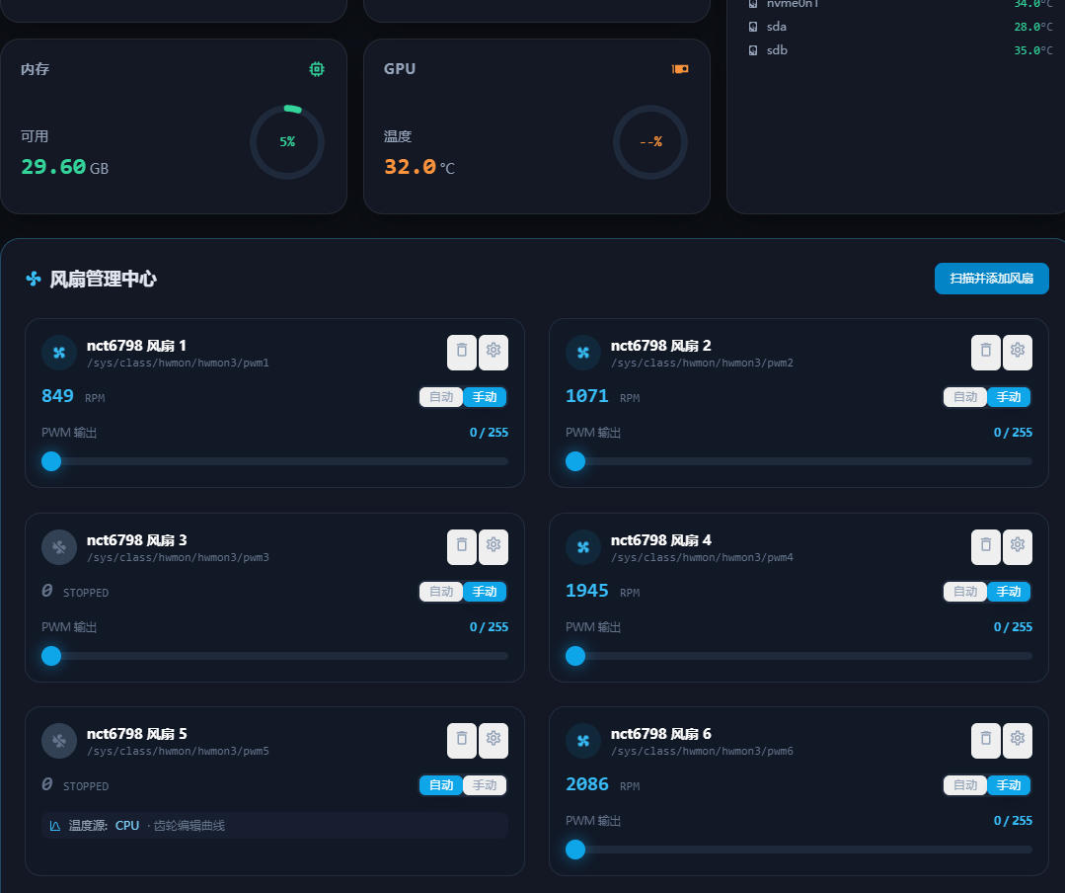Click trash icon on nct6798 风扇 5
Viewport: 1065px width, 893px height.
coord(462,740)
